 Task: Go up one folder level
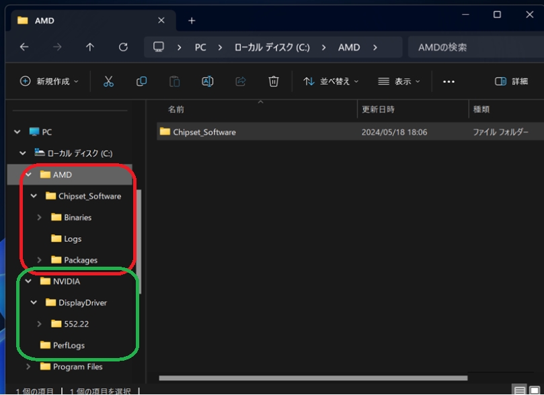click(x=90, y=47)
